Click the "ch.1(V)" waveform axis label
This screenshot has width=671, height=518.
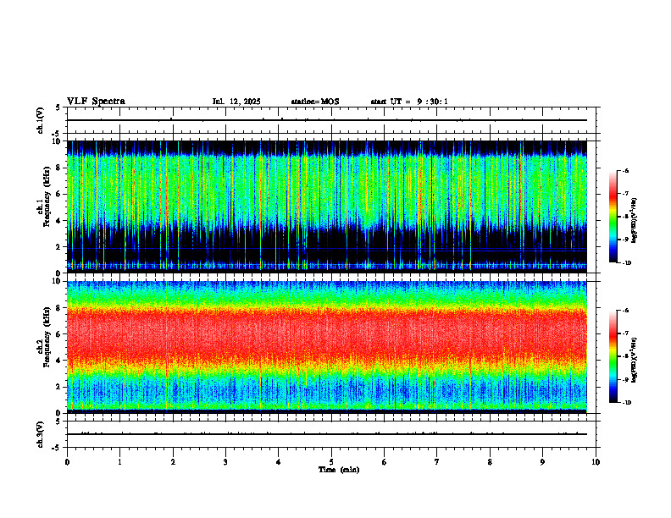pos(41,120)
